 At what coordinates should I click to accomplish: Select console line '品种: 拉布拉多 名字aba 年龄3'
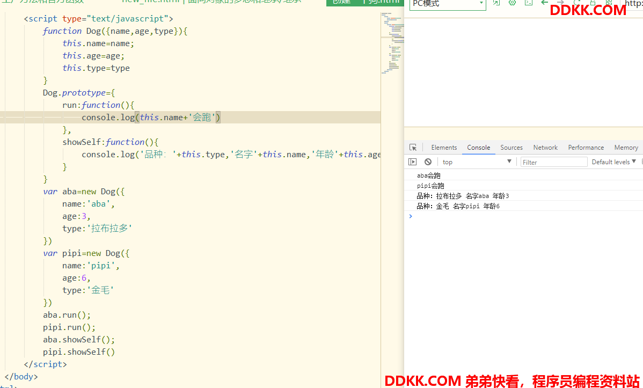463,196
